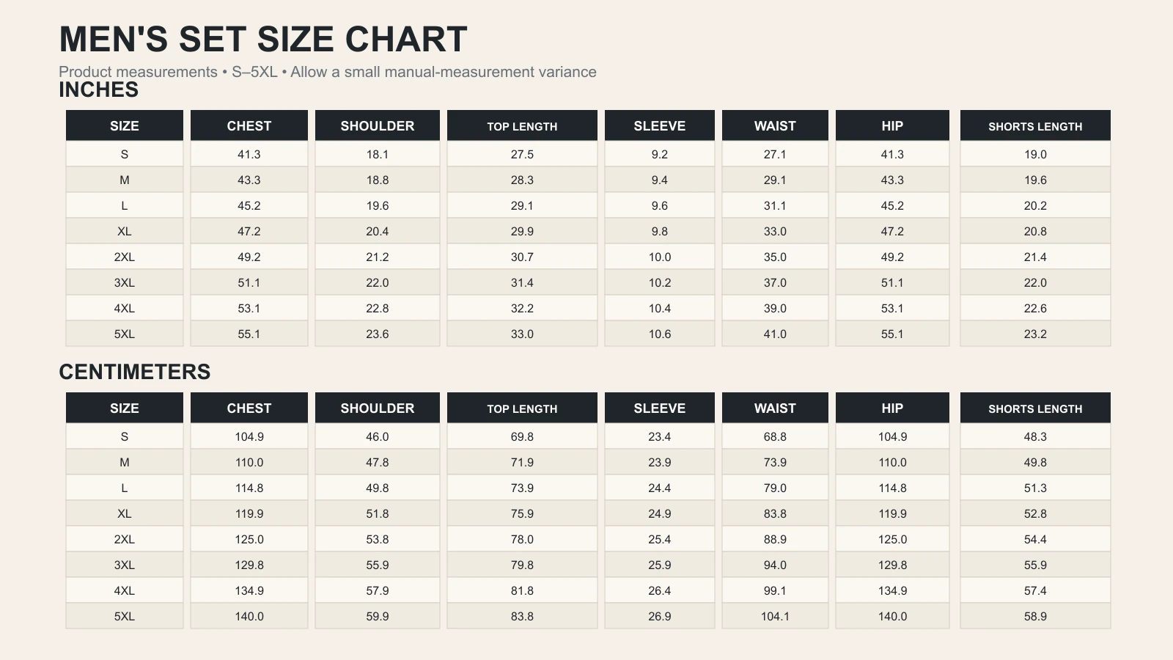Select the XL row label in centimeters table
This screenshot has height=660, width=1173.
[x=125, y=513]
